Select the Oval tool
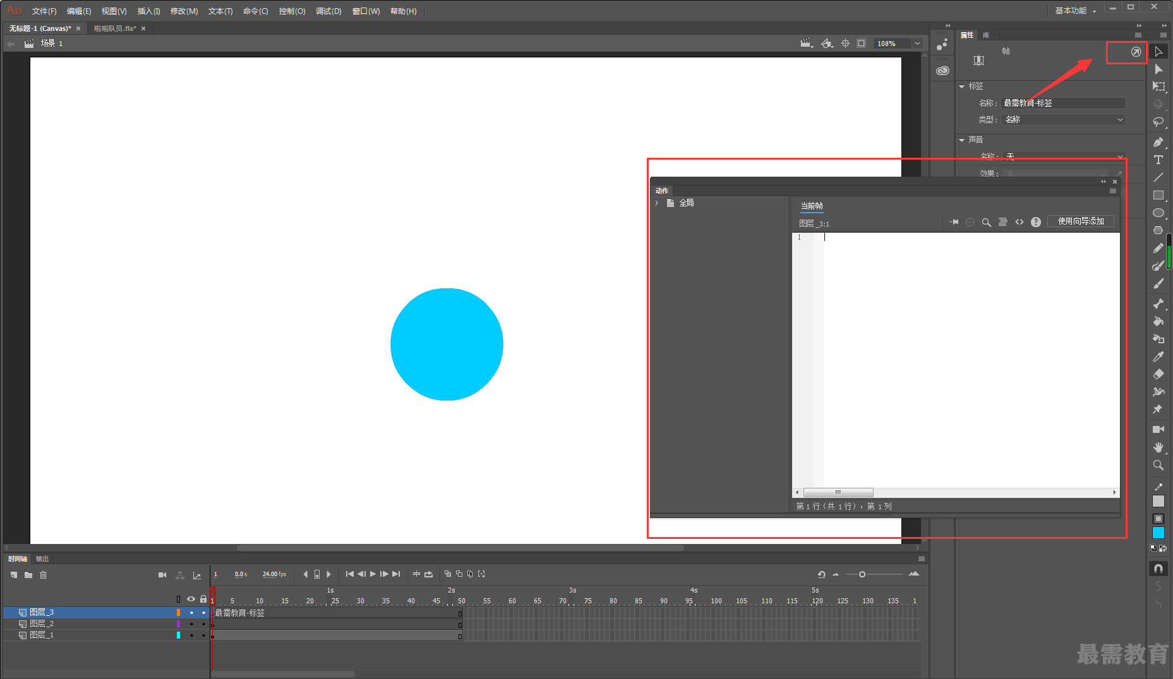1173x679 pixels. [x=1158, y=213]
